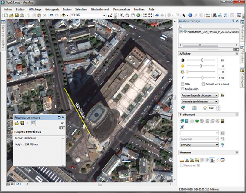Select the Pansharpen_DIM_PHR layer name
The height and width of the screenshot is (193, 246).
[x=213, y=32]
